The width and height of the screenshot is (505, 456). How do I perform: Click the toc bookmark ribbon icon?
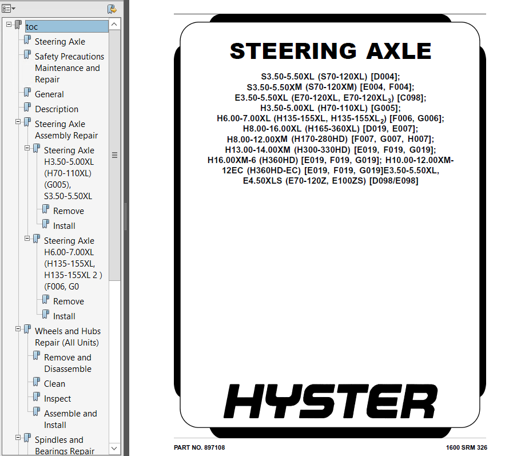click(x=18, y=25)
